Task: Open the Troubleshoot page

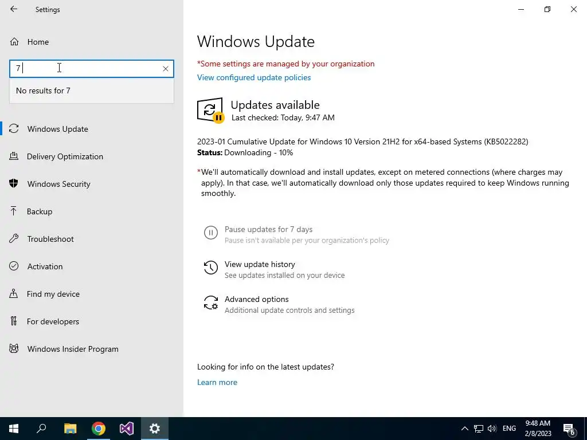Action: tap(50, 239)
